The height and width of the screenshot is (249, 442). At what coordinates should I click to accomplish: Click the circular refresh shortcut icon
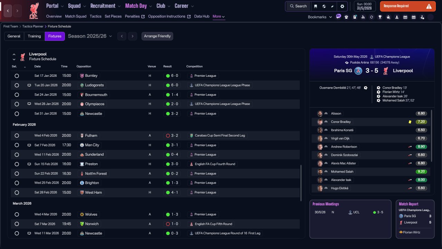click(x=371, y=17)
